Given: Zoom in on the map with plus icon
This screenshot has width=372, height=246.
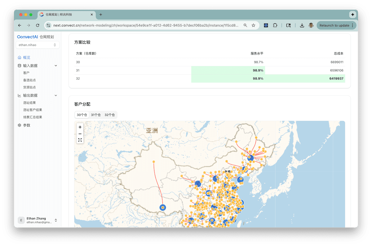Looking at the screenshot, I should tap(80, 127).
